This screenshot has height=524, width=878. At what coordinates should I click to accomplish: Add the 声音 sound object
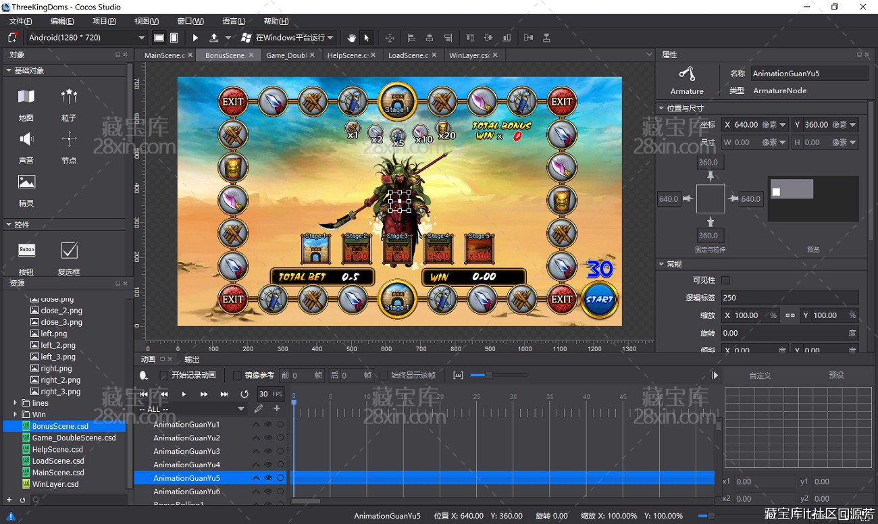coord(26,148)
